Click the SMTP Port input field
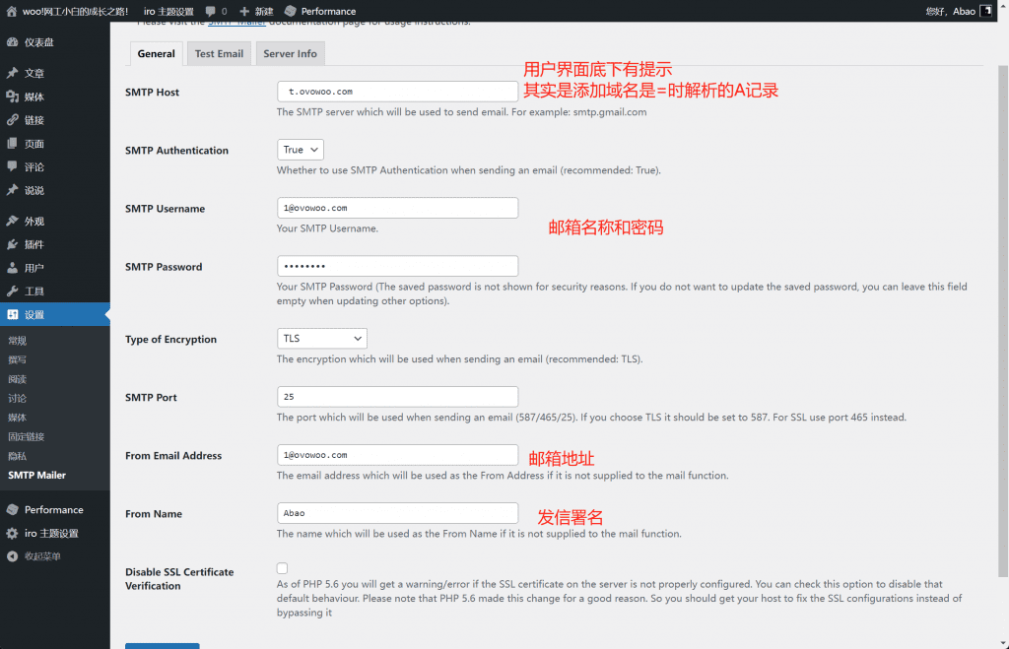 [397, 397]
